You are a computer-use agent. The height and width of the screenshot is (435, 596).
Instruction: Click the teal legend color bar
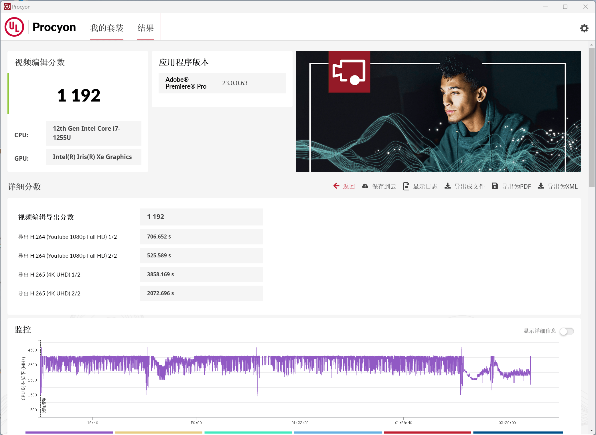tap(248, 432)
